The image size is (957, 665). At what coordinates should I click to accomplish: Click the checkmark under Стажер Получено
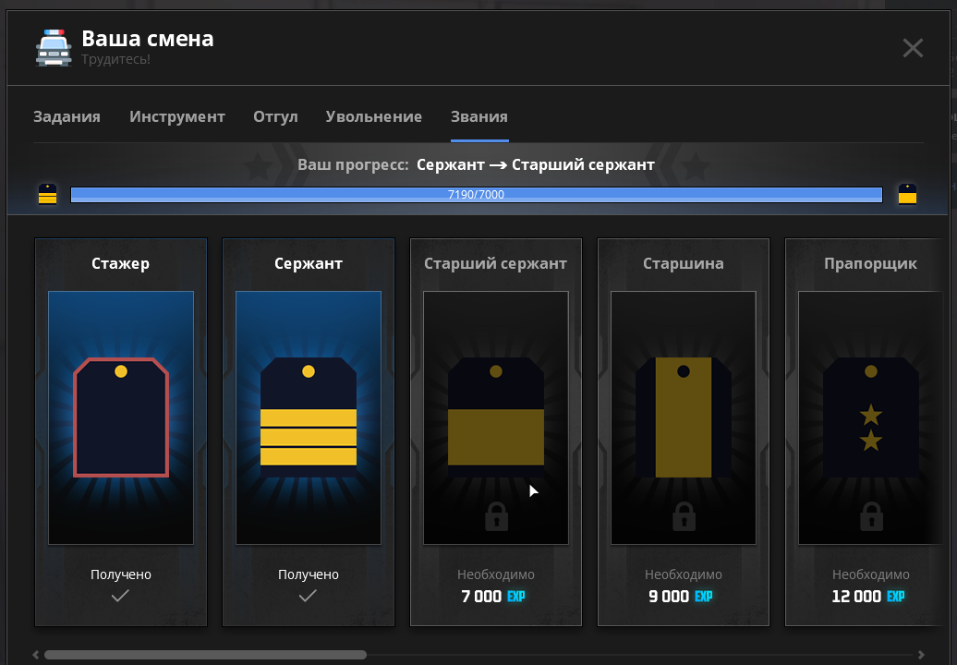pyautogui.click(x=120, y=597)
